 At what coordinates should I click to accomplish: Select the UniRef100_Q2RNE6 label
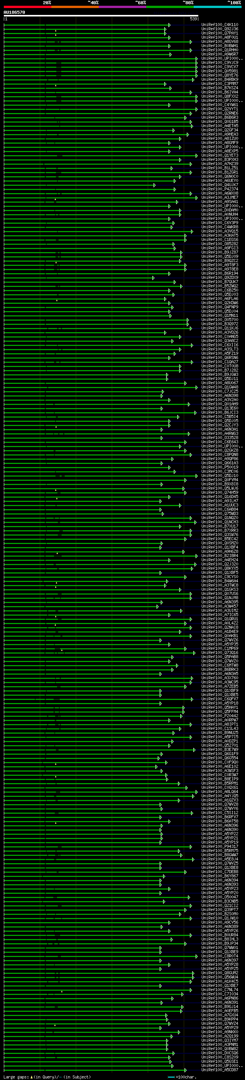point(220,113)
